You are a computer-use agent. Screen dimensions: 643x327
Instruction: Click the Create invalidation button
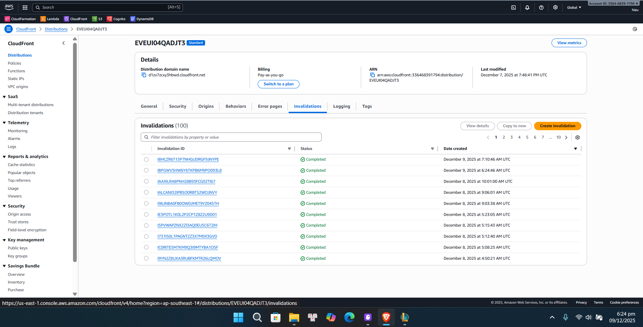[x=557, y=126]
